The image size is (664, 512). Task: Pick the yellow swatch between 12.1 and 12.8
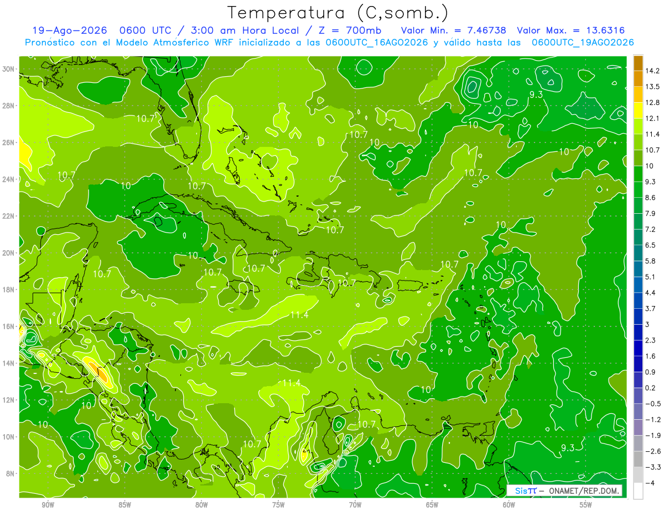[638, 110]
